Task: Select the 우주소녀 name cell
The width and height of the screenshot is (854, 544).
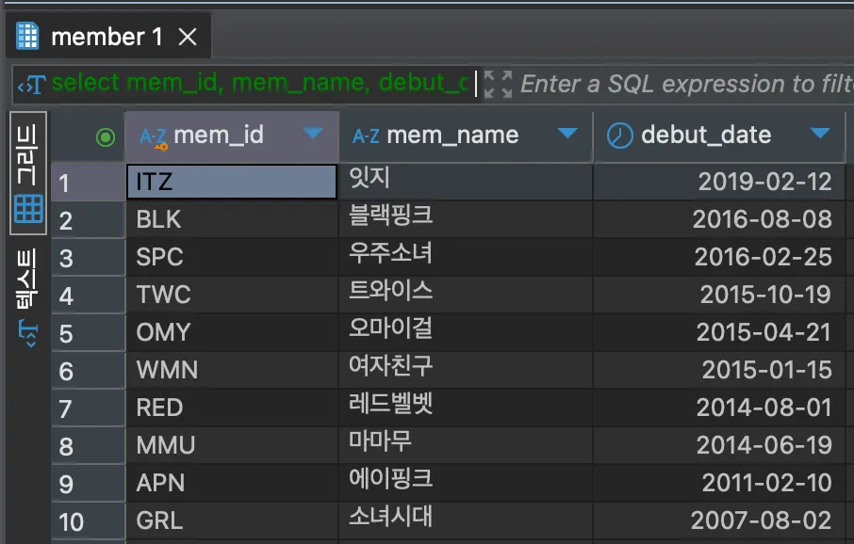Action: pos(466,257)
